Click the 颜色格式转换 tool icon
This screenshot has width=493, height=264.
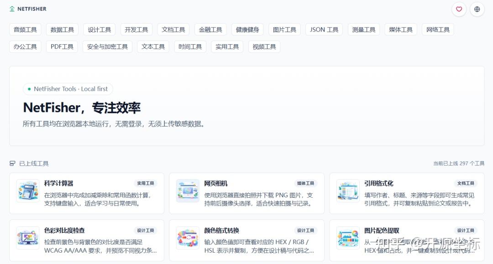click(x=188, y=238)
